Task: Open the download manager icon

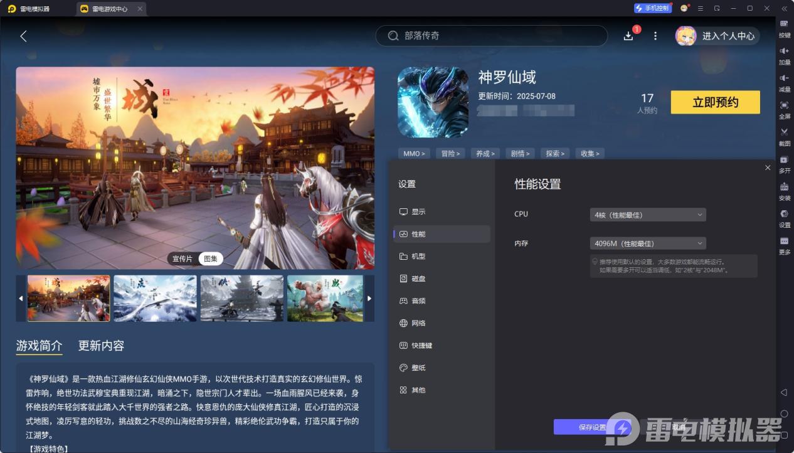Action: click(x=628, y=36)
